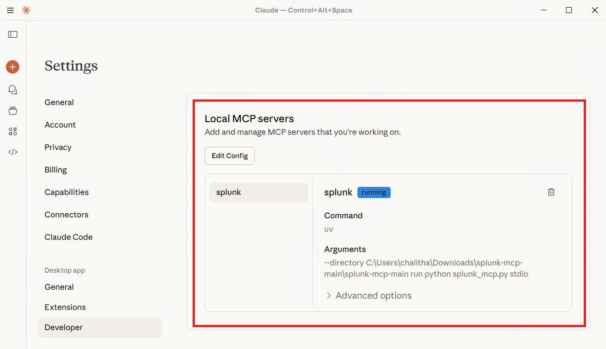The image size is (606, 349).
Task: Open the code brackets icon
Action: (13, 152)
